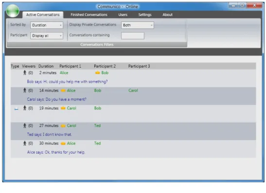Open the About tab
Screen dimensions: 266x193
click(167, 15)
